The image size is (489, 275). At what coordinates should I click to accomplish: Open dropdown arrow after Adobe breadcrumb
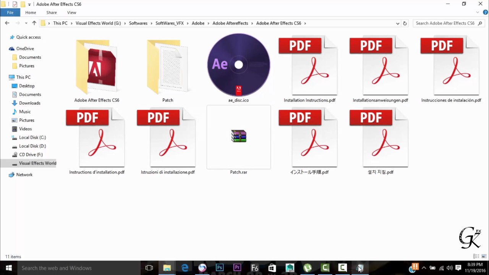(209, 23)
